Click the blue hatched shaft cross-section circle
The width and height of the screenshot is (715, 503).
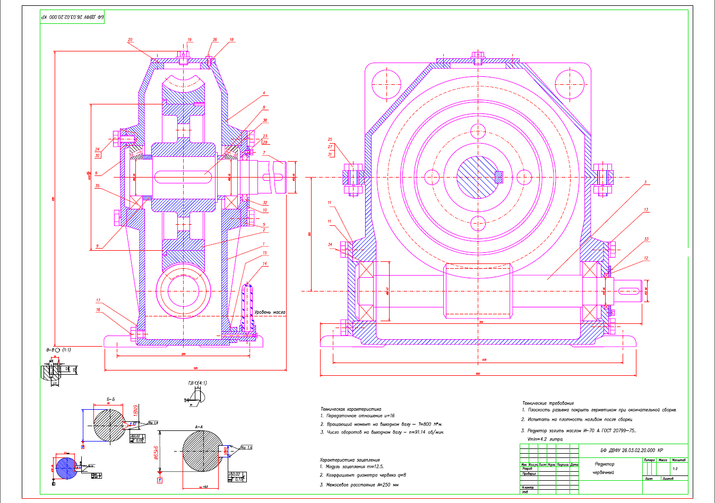[66, 469]
